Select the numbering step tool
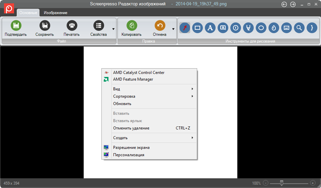 pyautogui.click(x=236, y=28)
